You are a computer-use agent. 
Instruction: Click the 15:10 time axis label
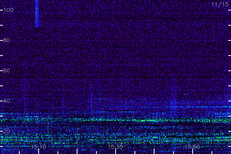[x=38, y=147]
